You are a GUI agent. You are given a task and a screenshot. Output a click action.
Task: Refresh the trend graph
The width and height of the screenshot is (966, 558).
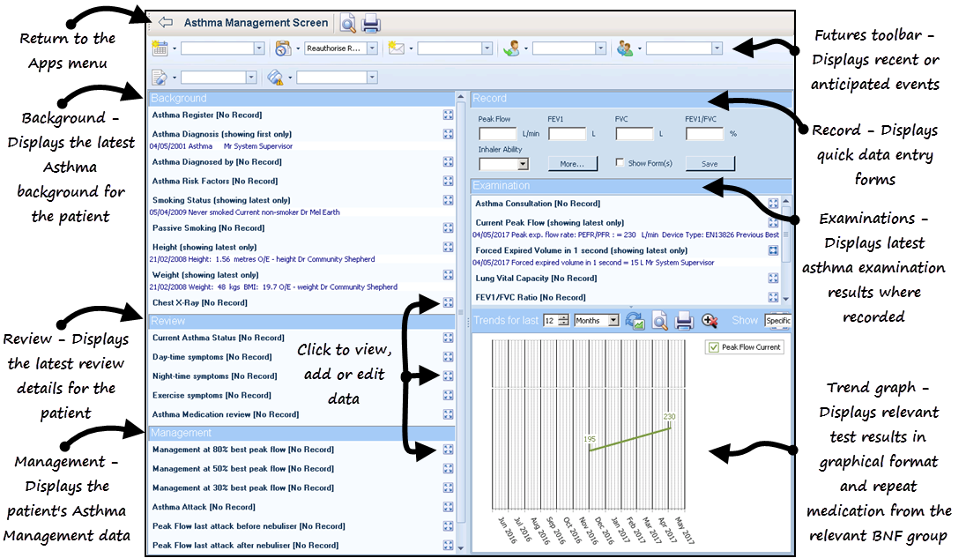[x=635, y=321]
